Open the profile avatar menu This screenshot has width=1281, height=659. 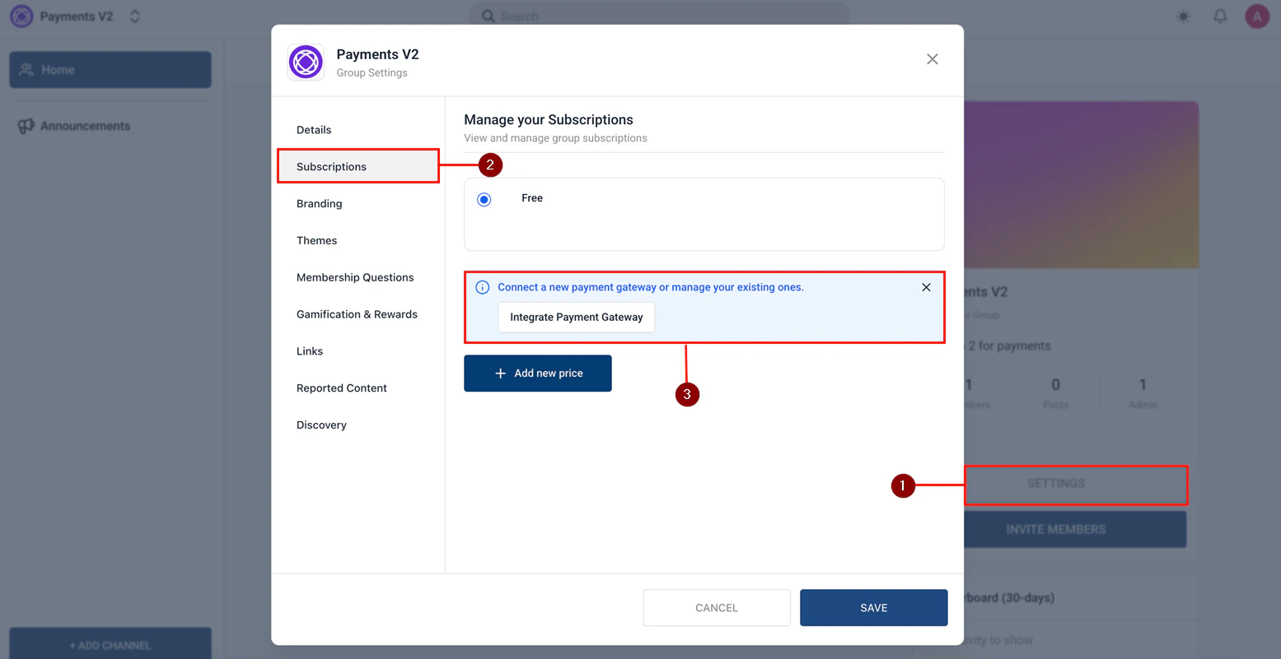[1256, 16]
